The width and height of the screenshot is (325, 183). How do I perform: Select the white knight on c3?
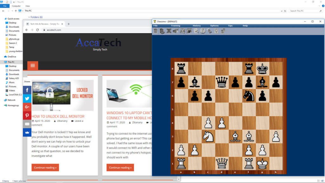click(x=208, y=136)
